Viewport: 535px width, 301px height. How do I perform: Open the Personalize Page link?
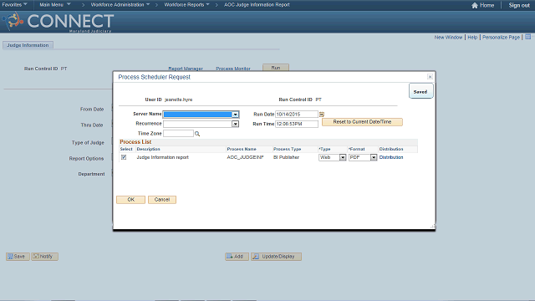point(501,37)
